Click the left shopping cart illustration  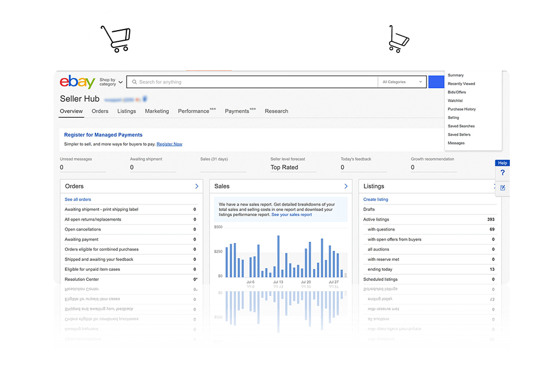coord(117,37)
